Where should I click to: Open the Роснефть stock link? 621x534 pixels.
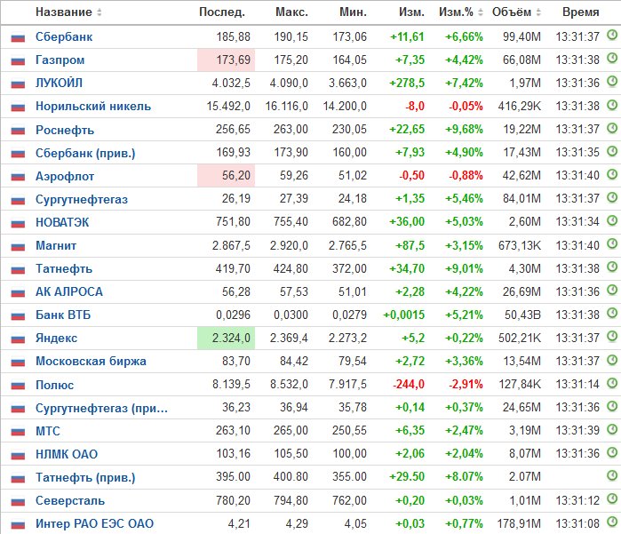click(65, 130)
